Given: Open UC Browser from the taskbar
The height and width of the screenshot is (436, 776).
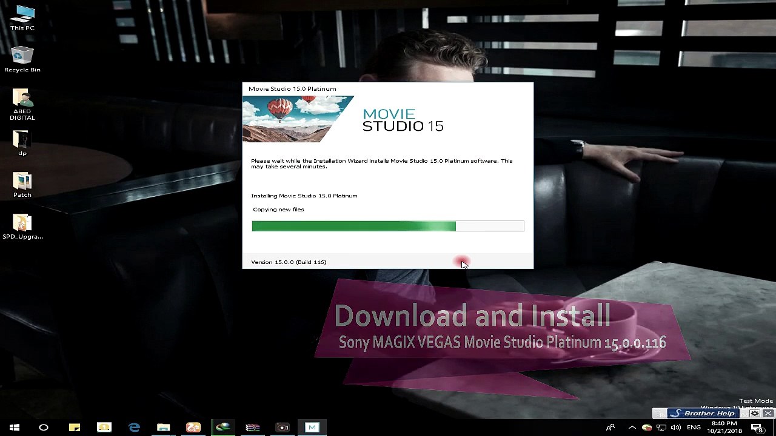Looking at the screenshot, I should coord(193,428).
